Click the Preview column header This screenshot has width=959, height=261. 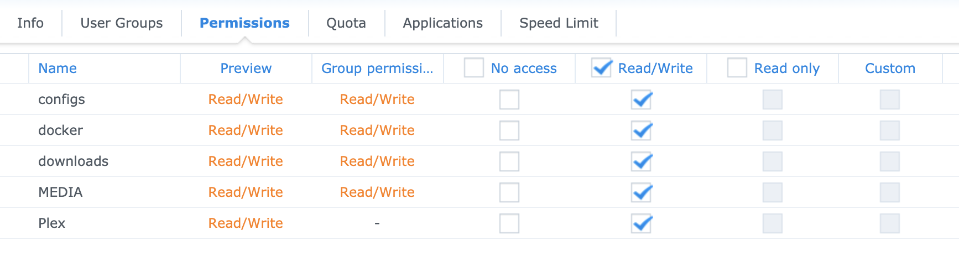pyautogui.click(x=246, y=69)
